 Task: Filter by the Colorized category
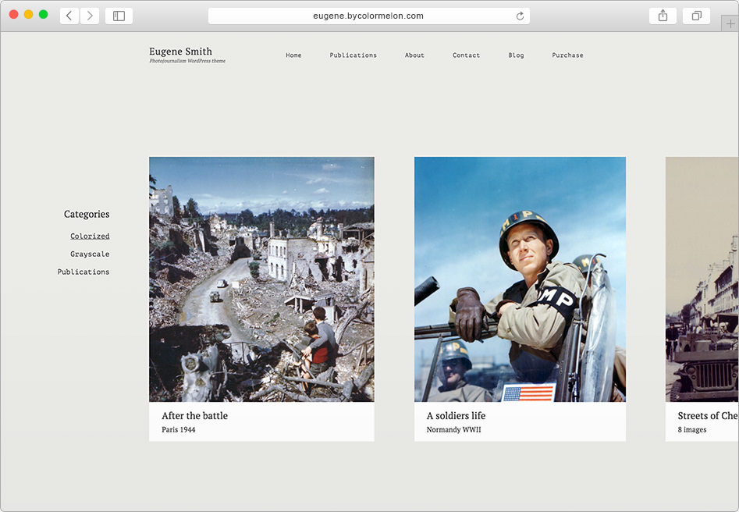pos(90,236)
